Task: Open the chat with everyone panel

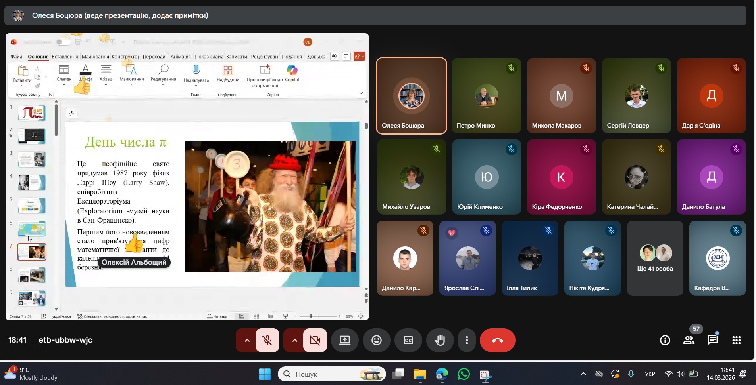Action: tap(713, 340)
